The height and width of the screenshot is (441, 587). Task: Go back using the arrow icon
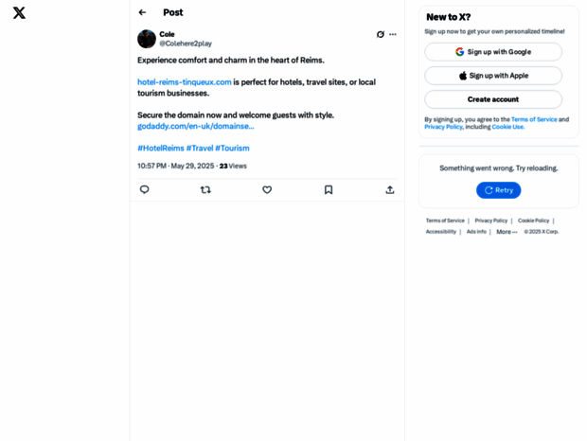pos(142,13)
